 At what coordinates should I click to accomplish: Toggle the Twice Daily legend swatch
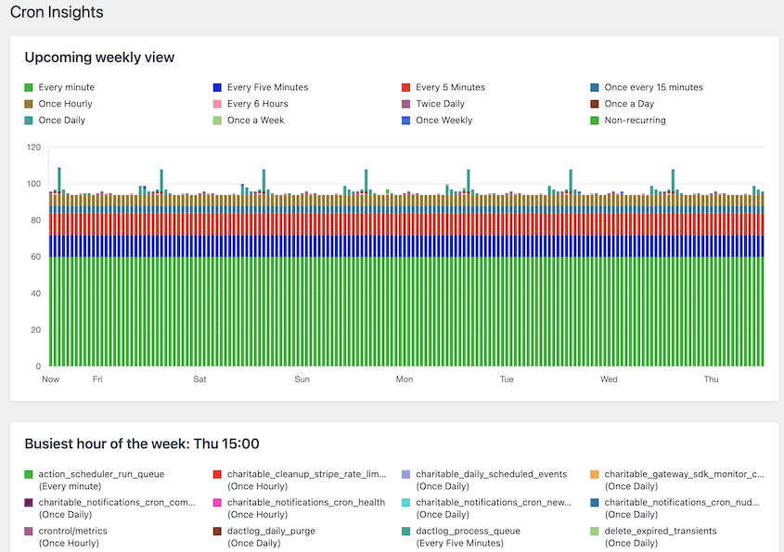tap(406, 104)
